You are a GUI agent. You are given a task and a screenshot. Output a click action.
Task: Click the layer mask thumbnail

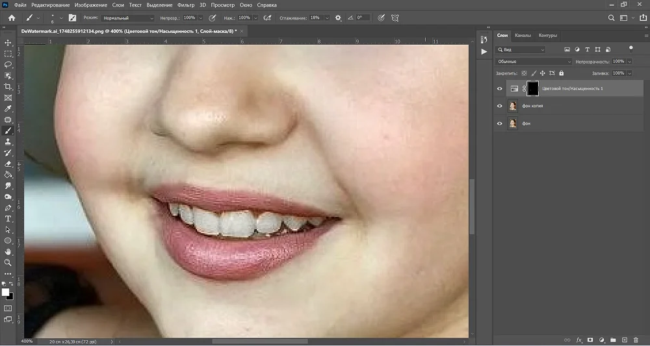pyautogui.click(x=533, y=88)
